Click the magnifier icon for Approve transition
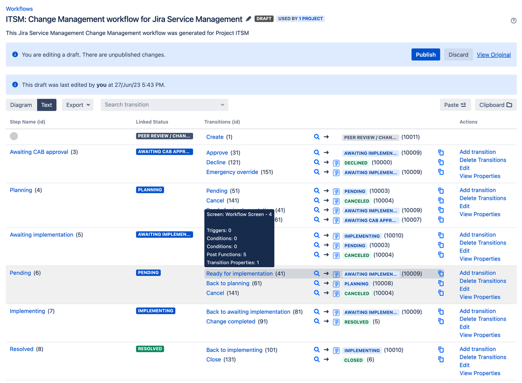The image size is (522, 383). pyautogui.click(x=317, y=152)
